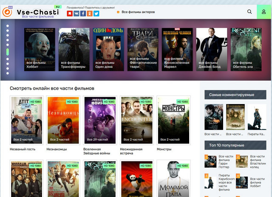Click the Незнакомцы title link

tap(57, 149)
